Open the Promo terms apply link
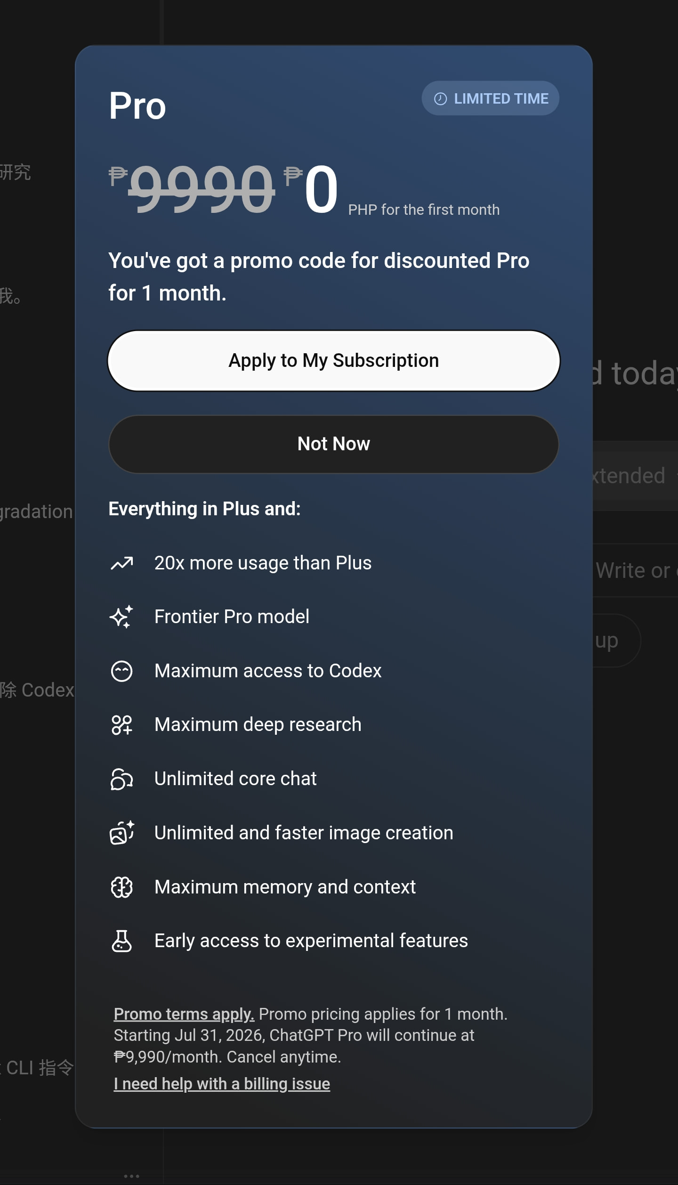678x1185 pixels. (184, 1014)
